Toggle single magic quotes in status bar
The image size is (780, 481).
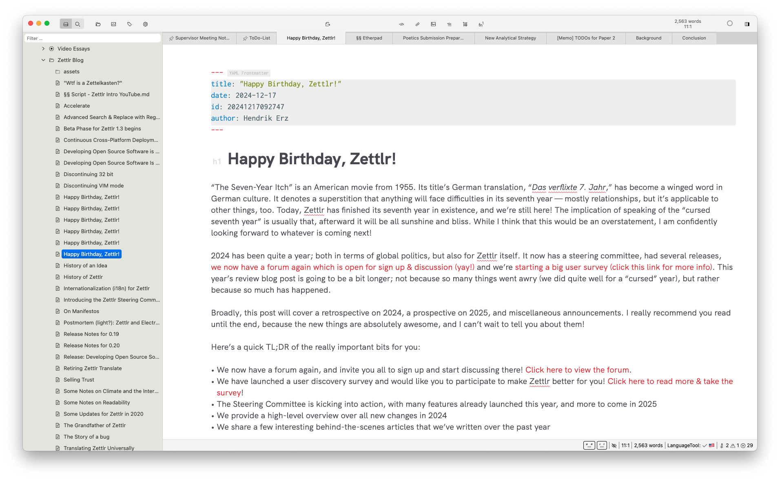tap(602, 446)
